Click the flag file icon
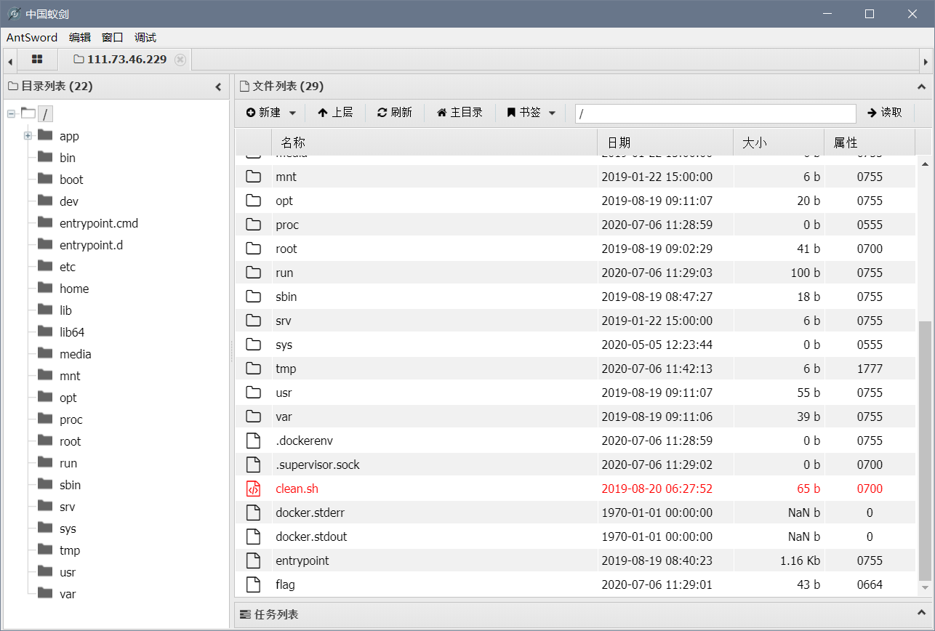This screenshot has width=935, height=631. 253,584
